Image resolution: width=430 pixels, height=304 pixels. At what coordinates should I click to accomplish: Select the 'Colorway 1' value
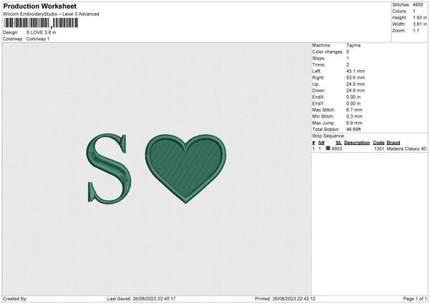[38, 39]
